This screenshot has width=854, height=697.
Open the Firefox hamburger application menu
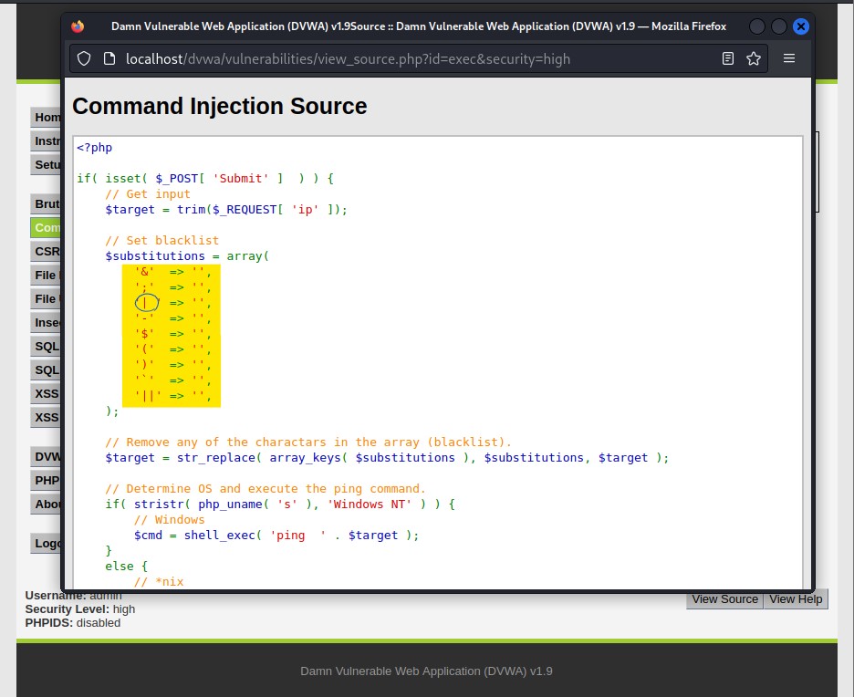click(x=789, y=58)
